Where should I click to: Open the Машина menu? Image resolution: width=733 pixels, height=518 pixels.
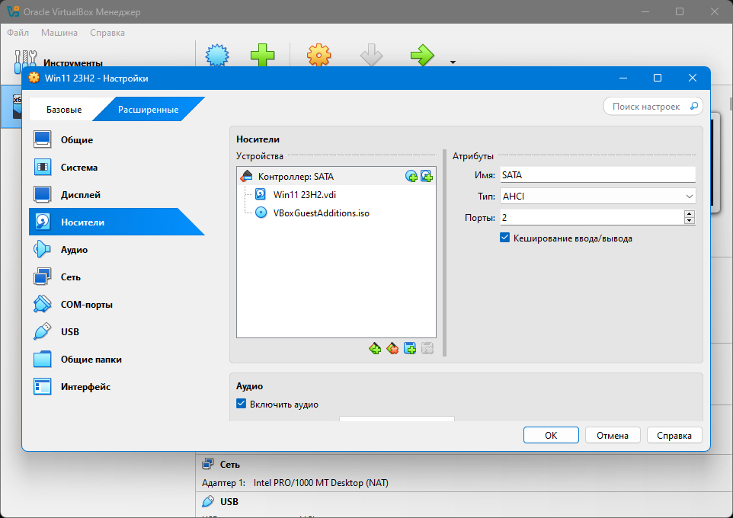point(59,33)
